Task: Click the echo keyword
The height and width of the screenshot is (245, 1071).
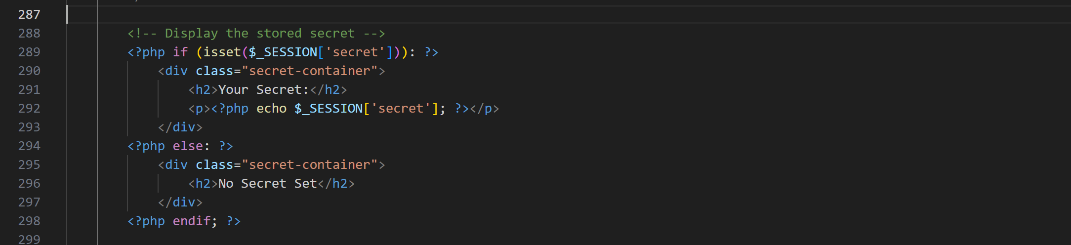Action: [271, 108]
